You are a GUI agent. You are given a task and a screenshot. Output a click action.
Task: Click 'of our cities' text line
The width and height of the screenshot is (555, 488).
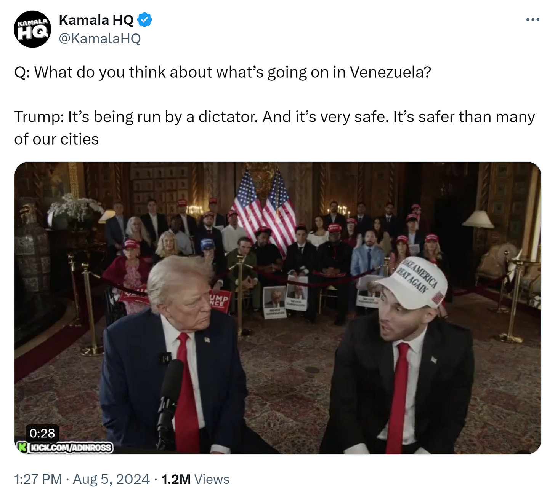[x=56, y=139]
